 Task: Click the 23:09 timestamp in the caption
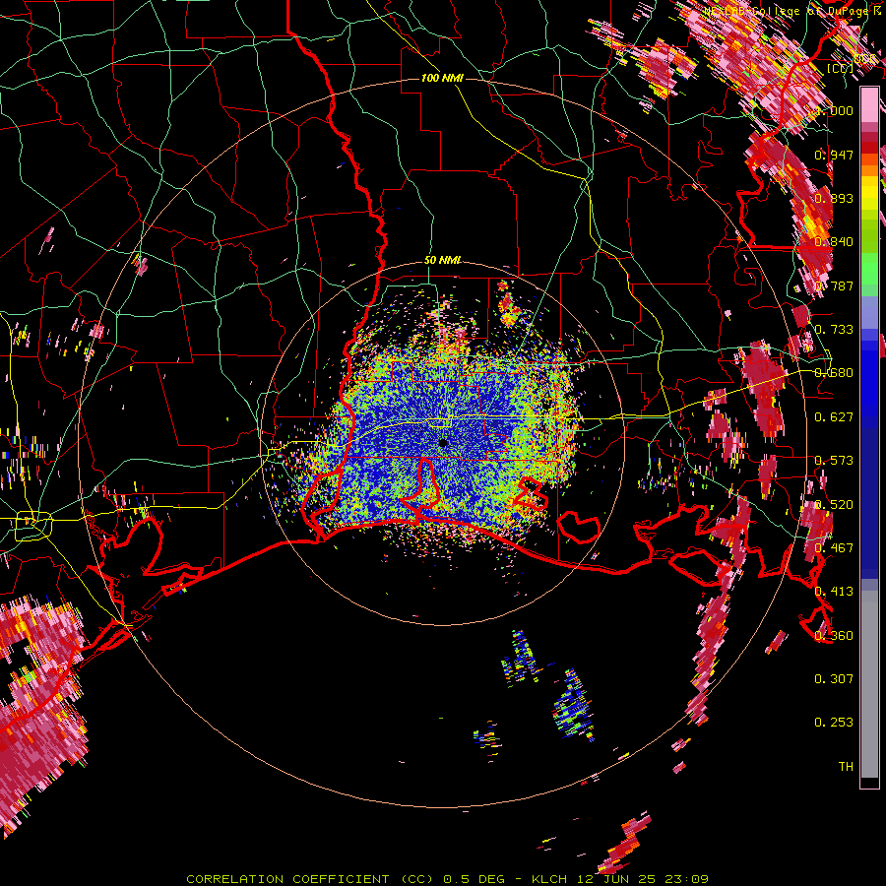click(686, 879)
